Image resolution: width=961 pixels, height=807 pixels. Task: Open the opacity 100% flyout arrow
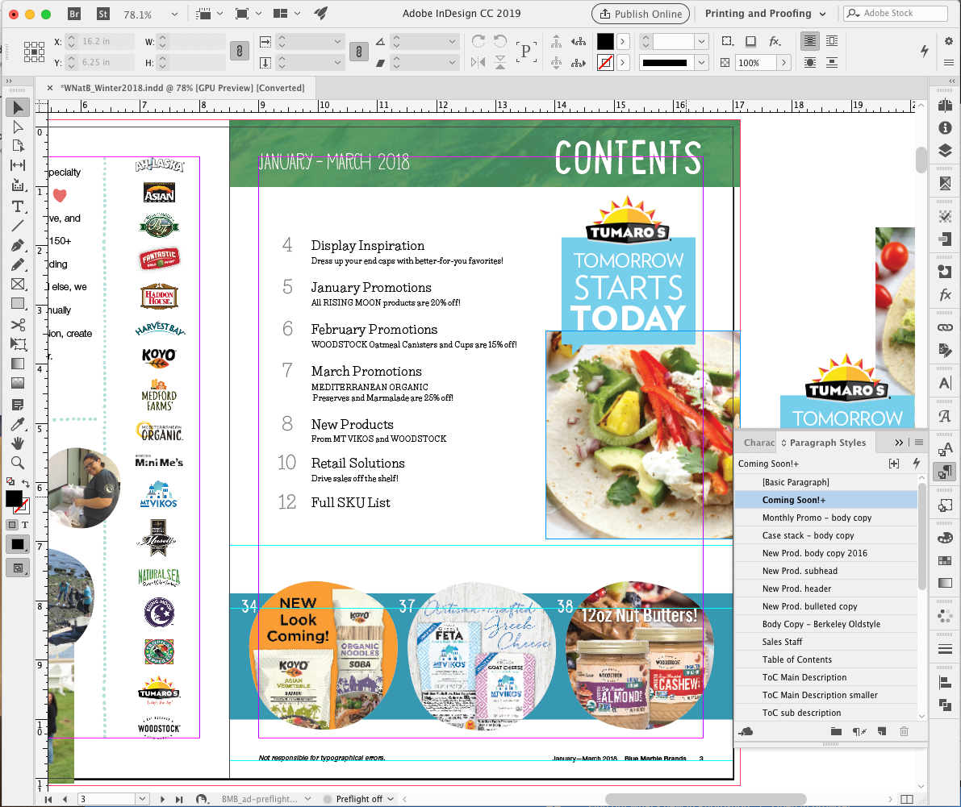(x=783, y=62)
